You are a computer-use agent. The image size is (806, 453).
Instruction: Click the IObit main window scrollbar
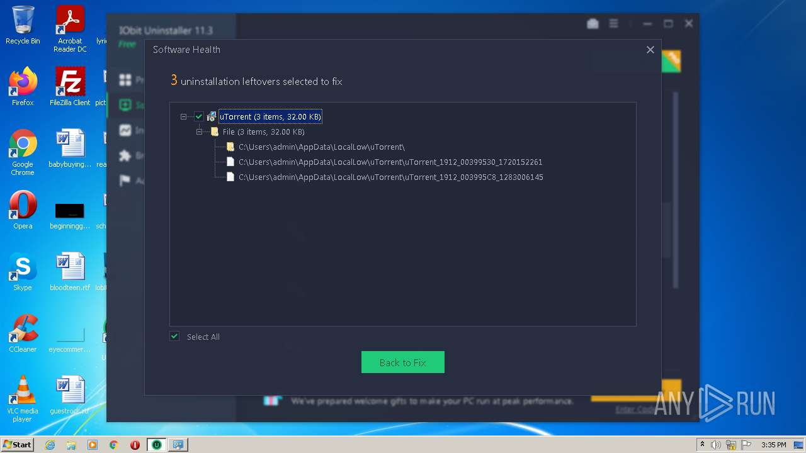pyautogui.click(x=676, y=189)
